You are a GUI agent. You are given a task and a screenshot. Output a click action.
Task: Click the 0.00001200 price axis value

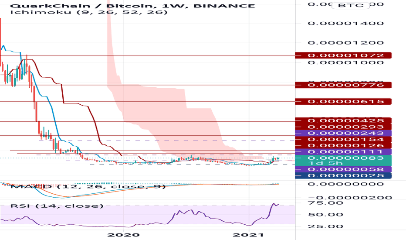[346, 43]
